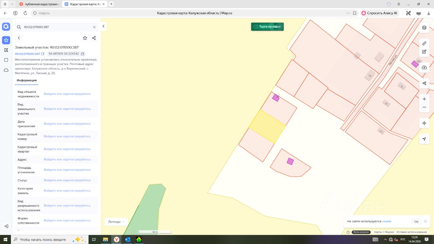This screenshot has height=244, width=434.
Task: Open Outlook from the taskbar
Action: coord(127,240)
